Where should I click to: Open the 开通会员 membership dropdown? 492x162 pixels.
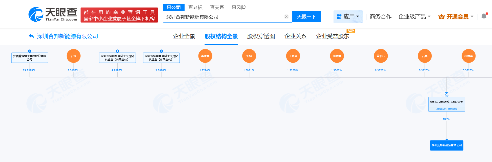point(456,17)
